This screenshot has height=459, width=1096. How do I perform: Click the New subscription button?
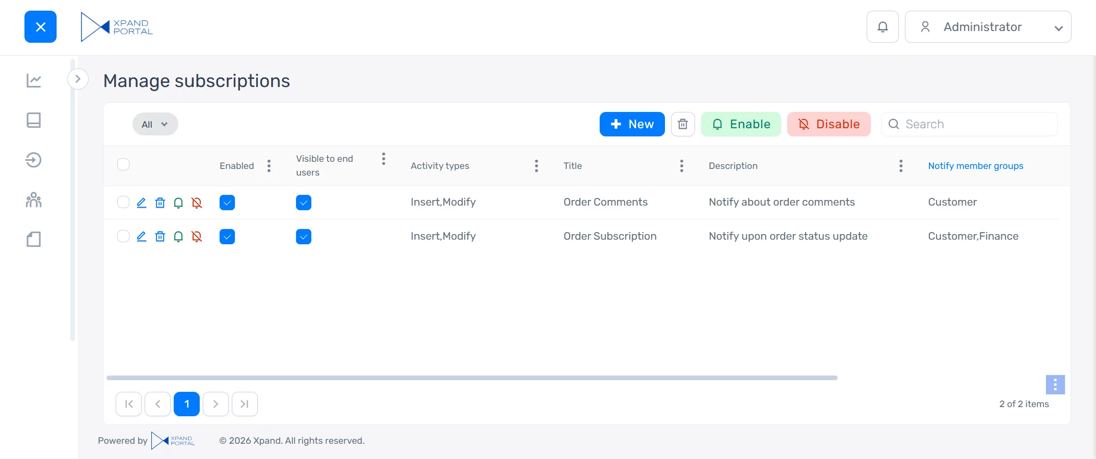[x=632, y=124]
